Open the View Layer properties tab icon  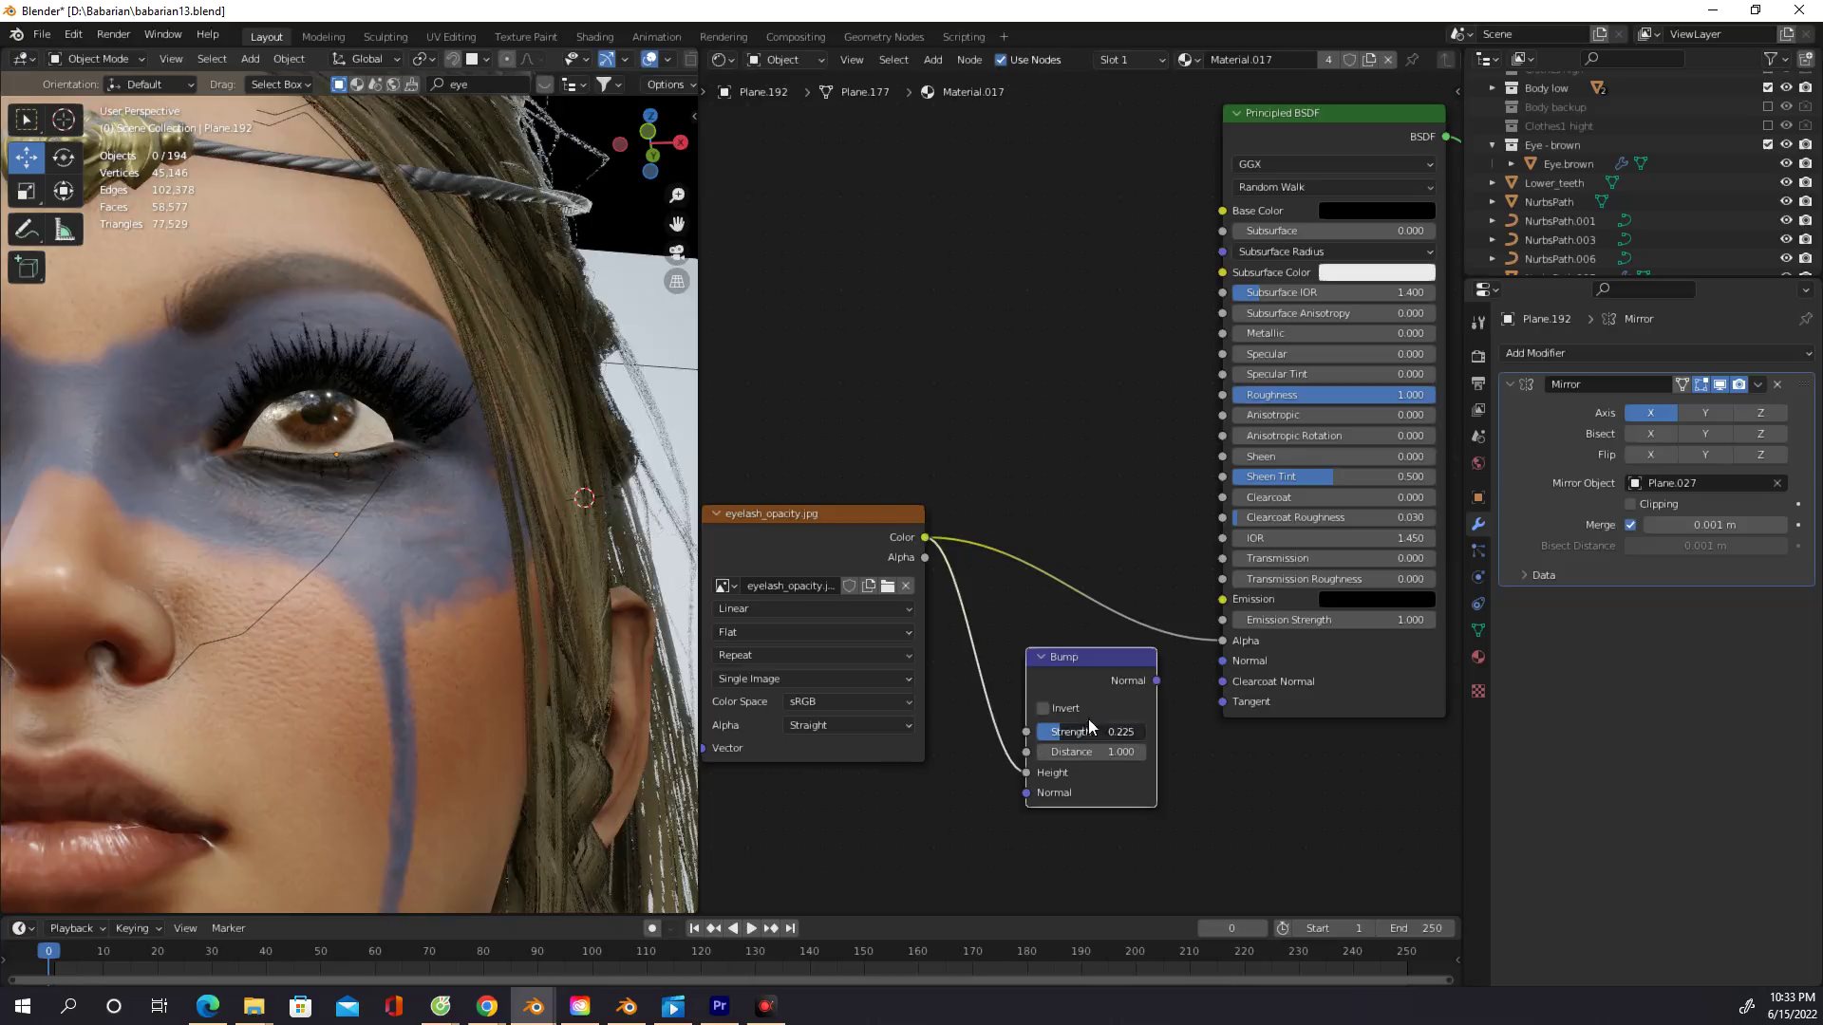(1478, 410)
